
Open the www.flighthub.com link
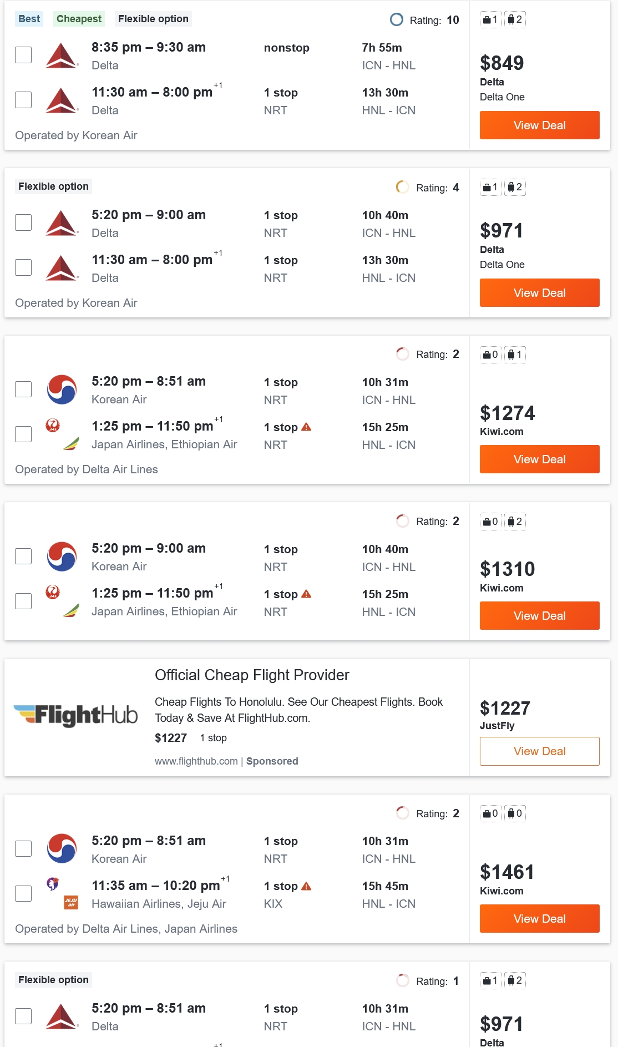point(196,761)
